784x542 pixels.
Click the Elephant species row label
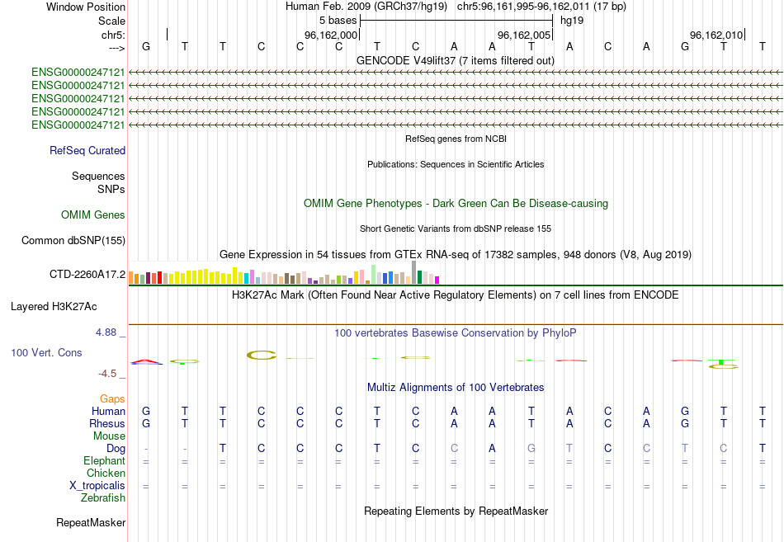click(105, 461)
